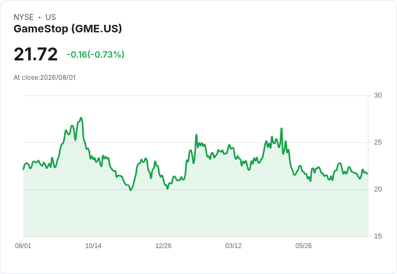The image size is (397, 274).
Task: Click the 30 y-axis price label
Action: click(x=378, y=95)
